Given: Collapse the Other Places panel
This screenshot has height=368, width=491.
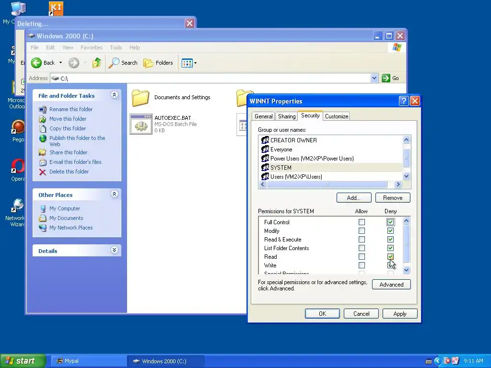Looking at the screenshot, I should coord(114,194).
